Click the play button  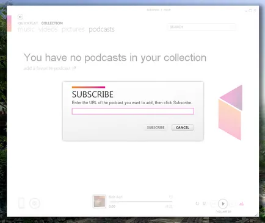pyautogui.click(x=223, y=204)
